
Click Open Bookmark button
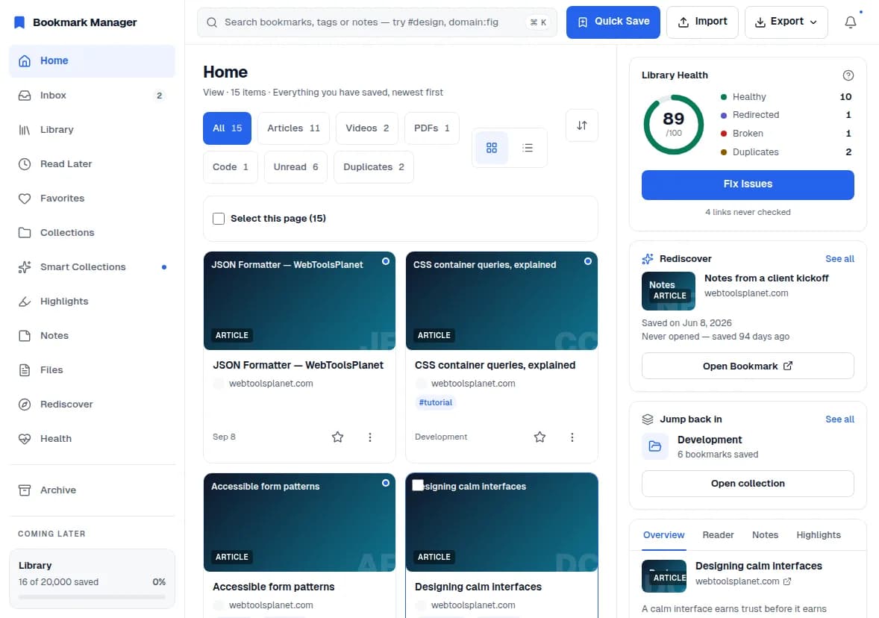point(748,366)
